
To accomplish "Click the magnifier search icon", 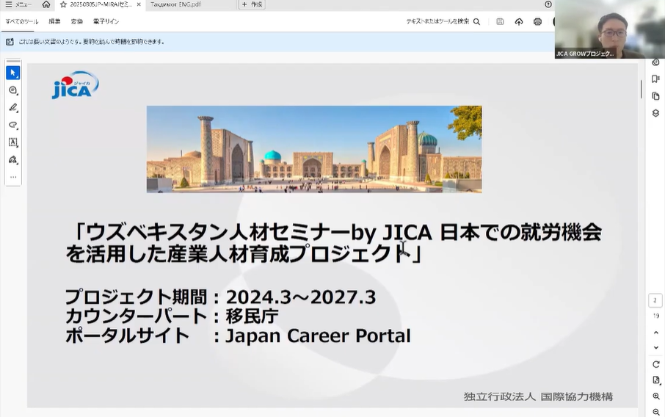I will click(476, 21).
